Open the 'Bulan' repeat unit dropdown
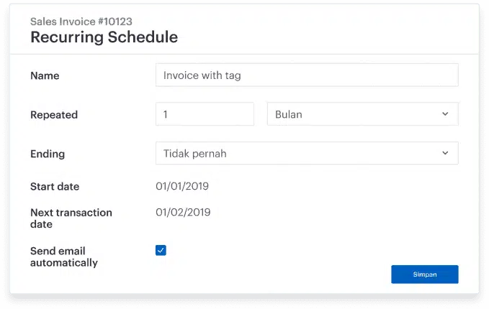The height and width of the screenshot is (309, 489). coord(362,114)
